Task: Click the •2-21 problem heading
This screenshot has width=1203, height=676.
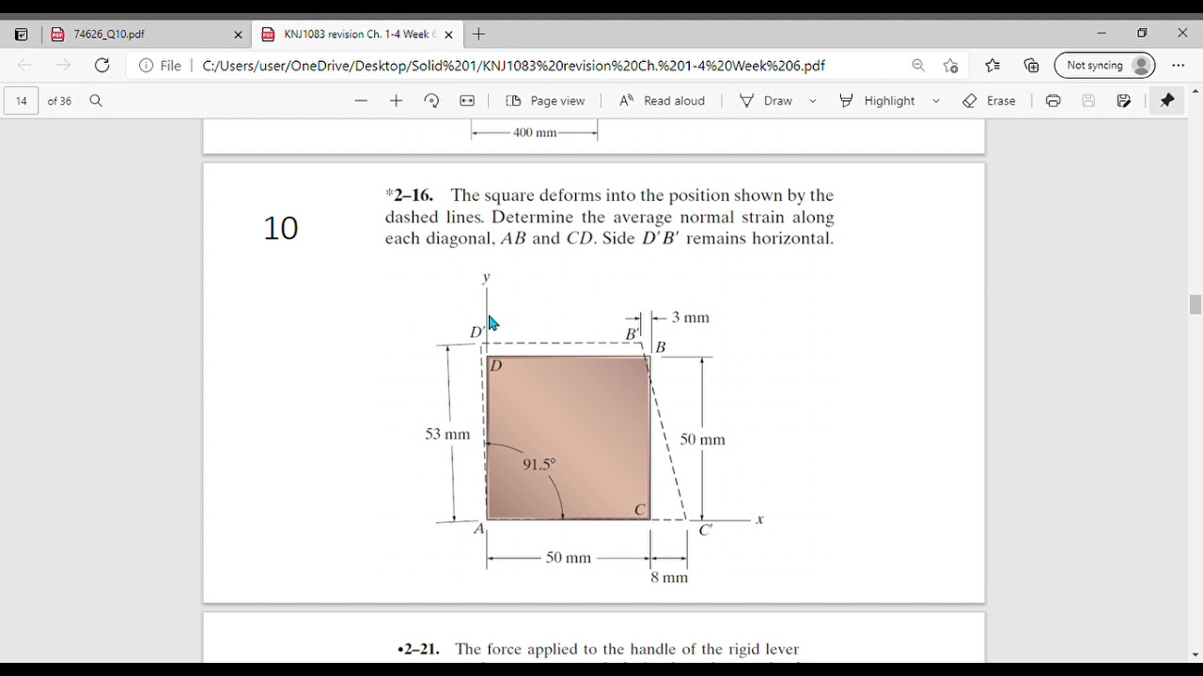Action: pos(418,649)
